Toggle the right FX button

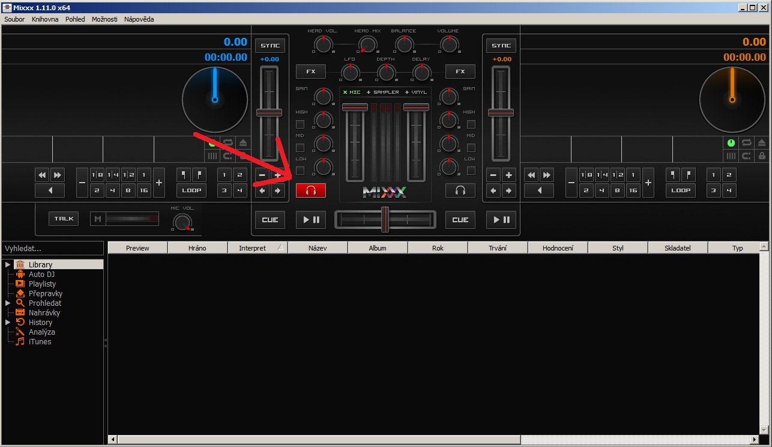tap(460, 71)
